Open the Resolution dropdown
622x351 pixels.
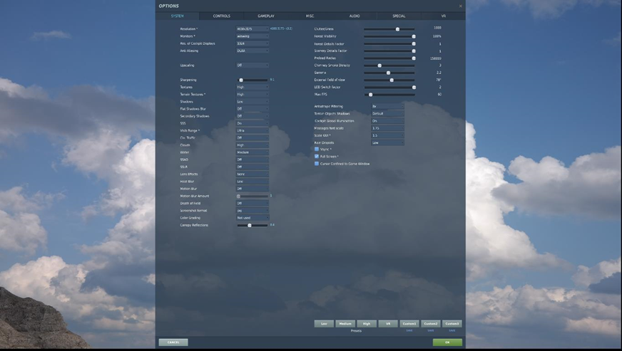click(253, 29)
